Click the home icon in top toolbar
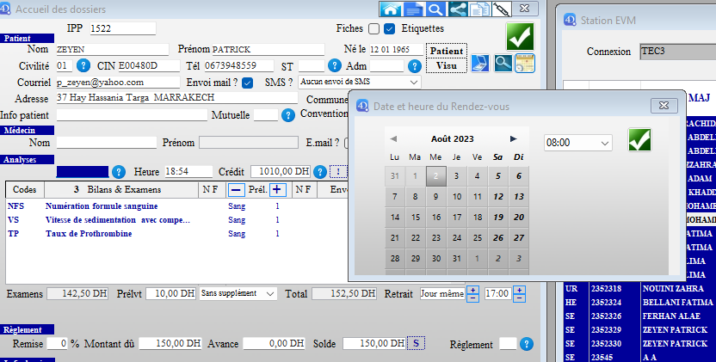716x362 pixels. [x=392, y=9]
